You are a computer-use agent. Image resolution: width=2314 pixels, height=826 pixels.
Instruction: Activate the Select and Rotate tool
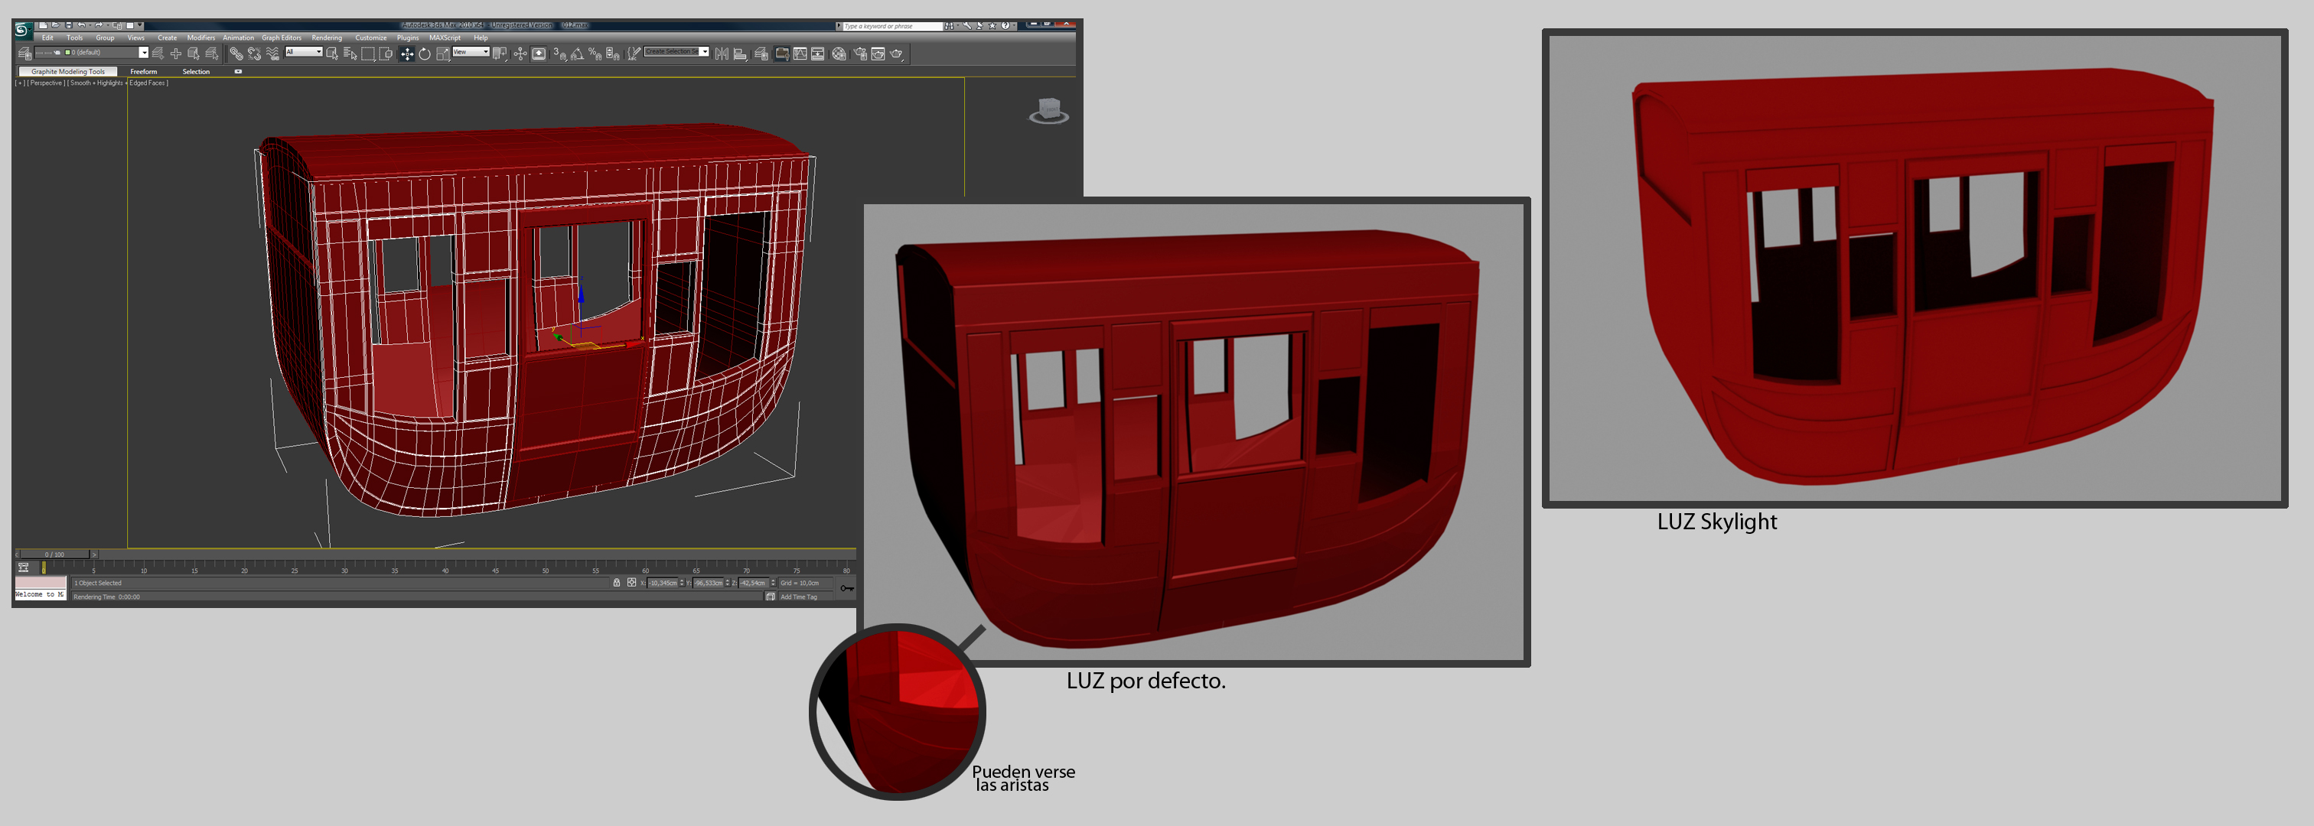[425, 54]
